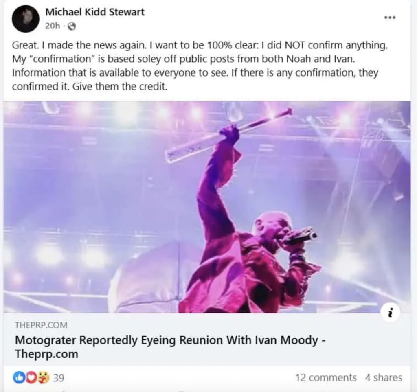Image resolution: width=417 pixels, height=392 pixels.
Task: Expand the 12 comments section
Action: pyautogui.click(x=325, y=378)
